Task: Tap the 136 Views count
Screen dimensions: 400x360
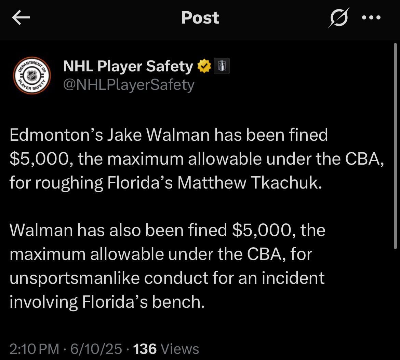Action: pyautogui.click(x=166, y=349)
